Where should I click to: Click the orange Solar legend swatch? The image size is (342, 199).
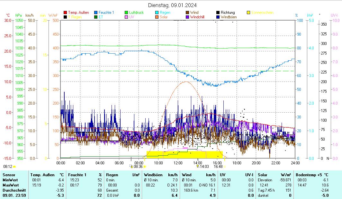pyautogui.click(x=157, y=17)
